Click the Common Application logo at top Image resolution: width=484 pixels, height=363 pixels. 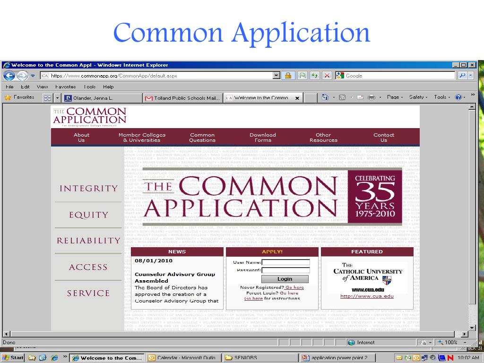coord(89,117)
